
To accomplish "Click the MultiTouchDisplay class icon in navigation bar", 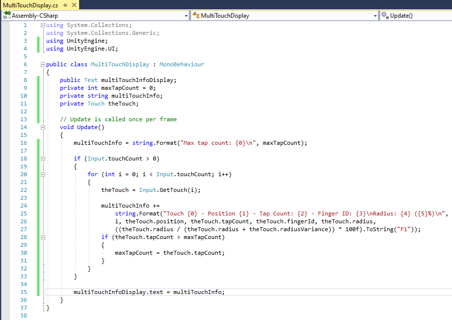I will tap(196, 16).
